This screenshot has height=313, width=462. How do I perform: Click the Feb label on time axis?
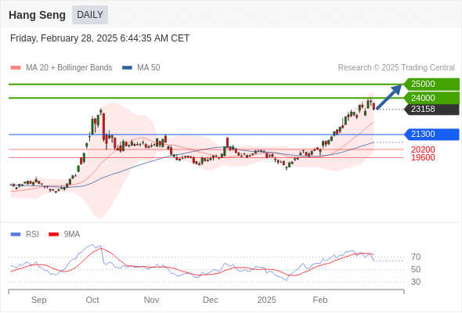click(x=320, y=300)
